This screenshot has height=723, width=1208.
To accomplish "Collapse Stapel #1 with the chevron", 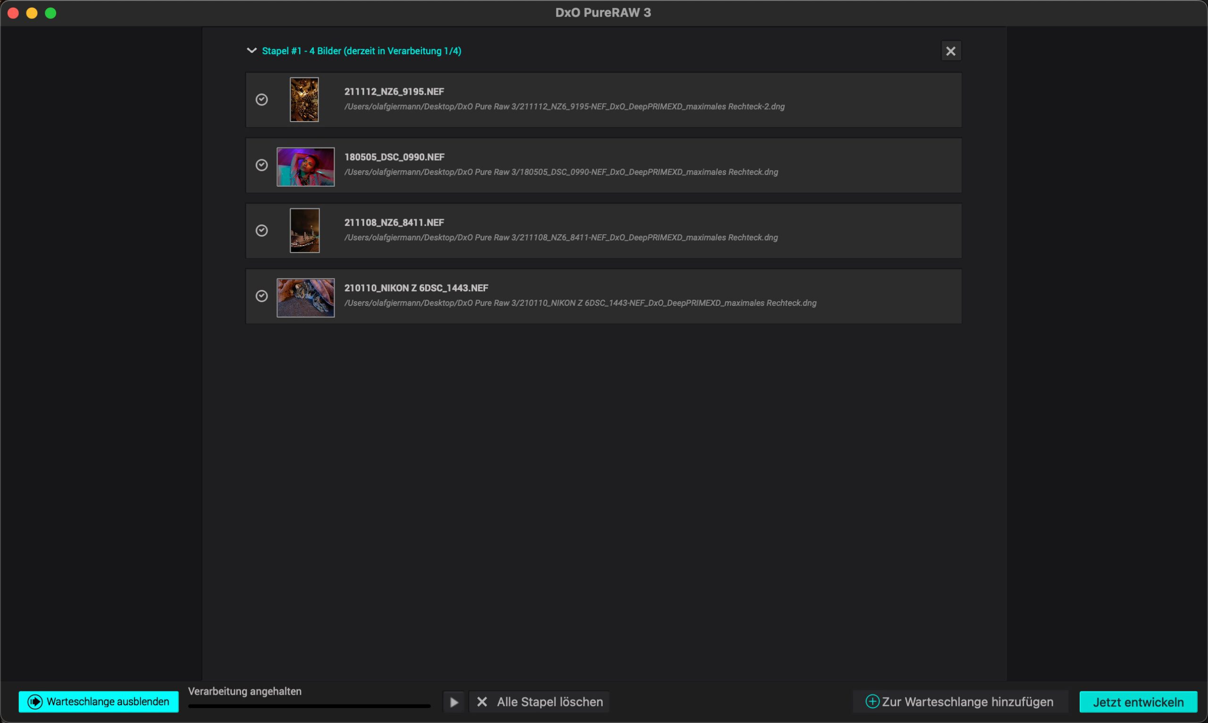I will [252, 51].
